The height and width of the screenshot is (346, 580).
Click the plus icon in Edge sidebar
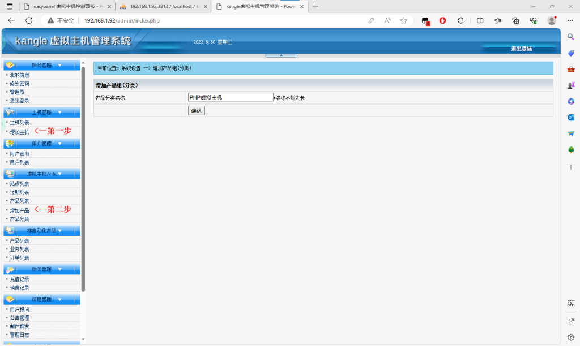tap(571, 167)
